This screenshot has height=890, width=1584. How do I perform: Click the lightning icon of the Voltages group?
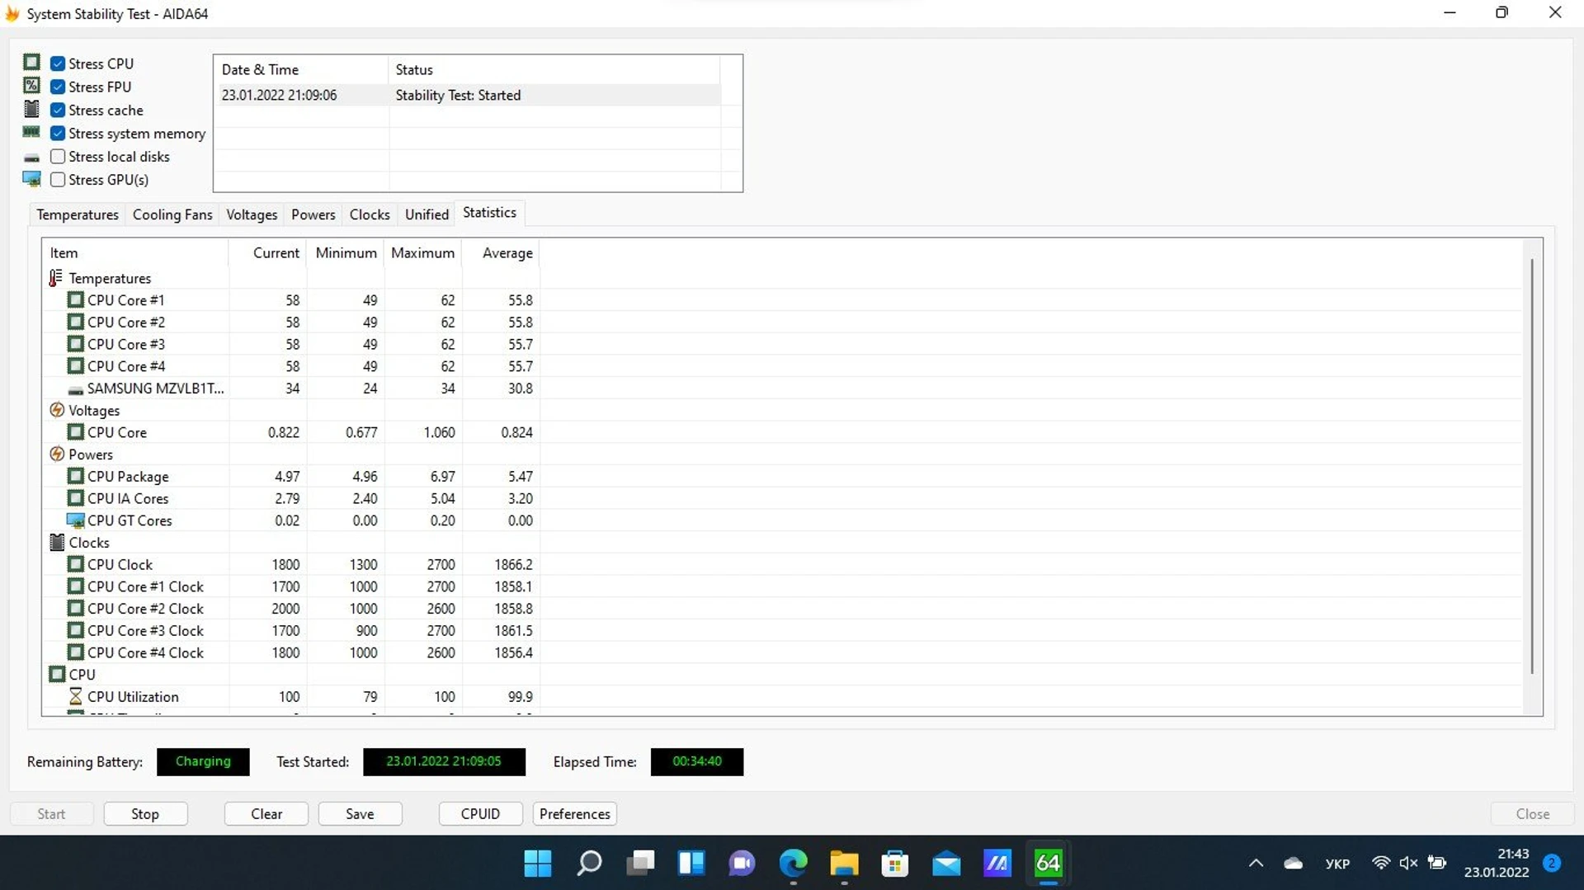pos(57,410)
